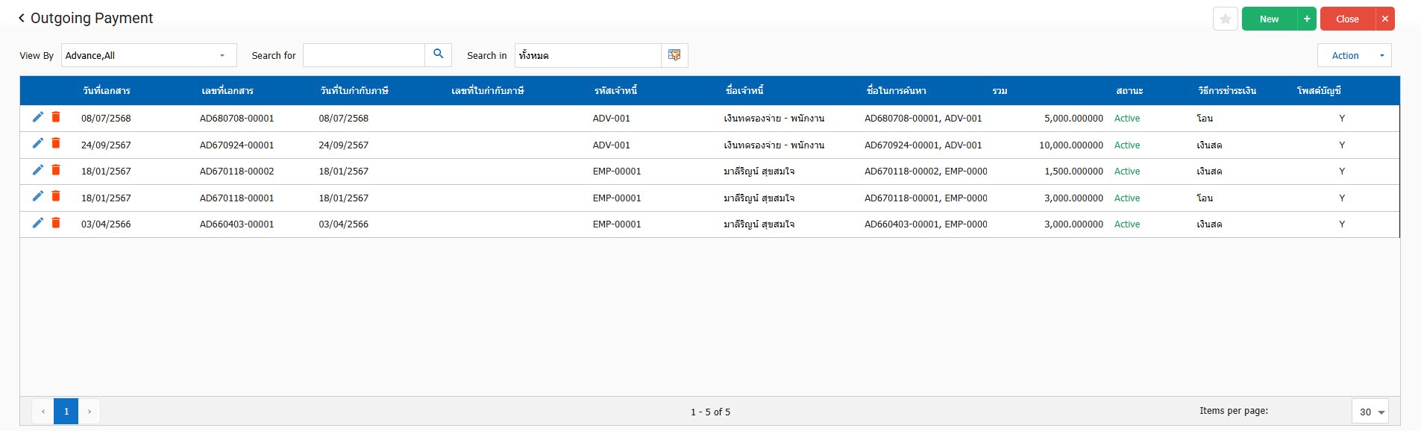Open Items per page dropdown
Viewport: 1421px width, 431px height.
tap(1370, 412)
